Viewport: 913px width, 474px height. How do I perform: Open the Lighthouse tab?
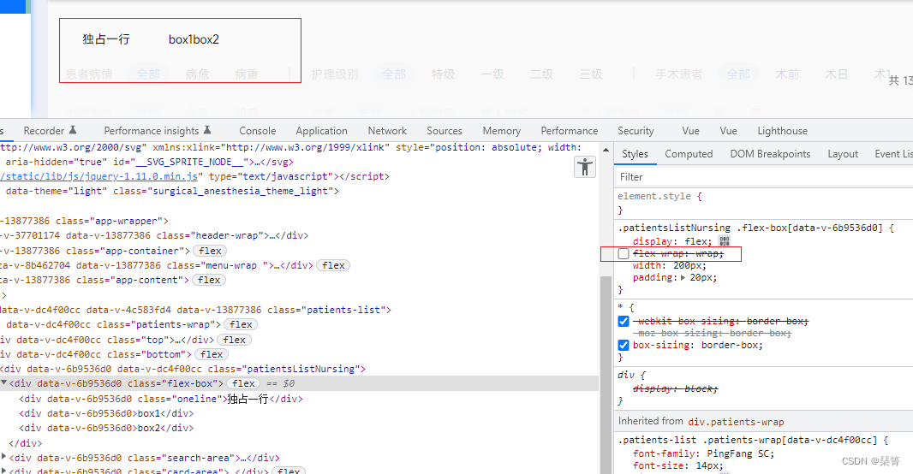tap(783, 131)
